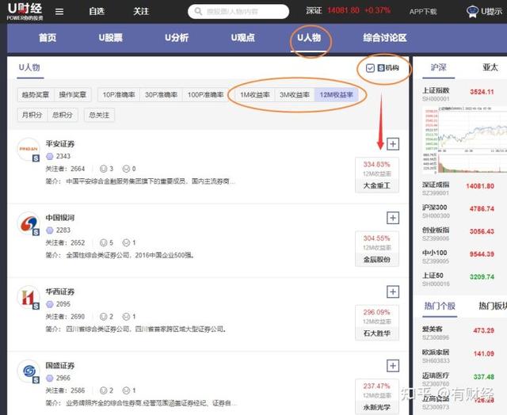Select 1M收益率 filter
Viewport: 507px width, 415px height.
[255, 95]
